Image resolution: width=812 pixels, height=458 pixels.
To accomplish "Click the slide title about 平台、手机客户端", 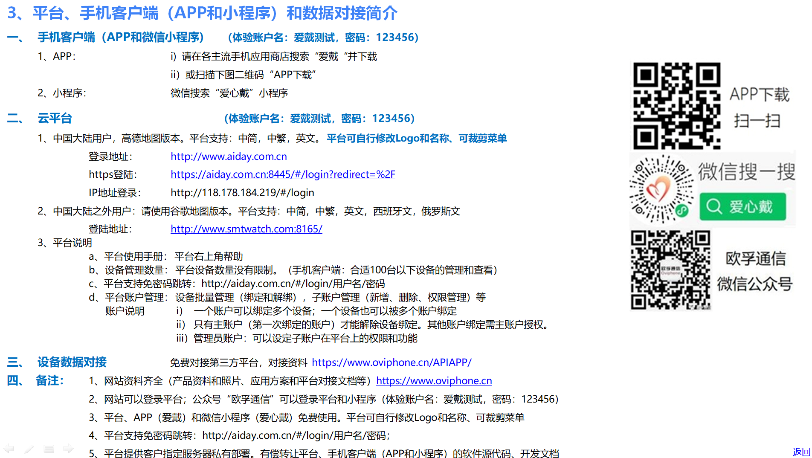I will click(x=203, y=13).
